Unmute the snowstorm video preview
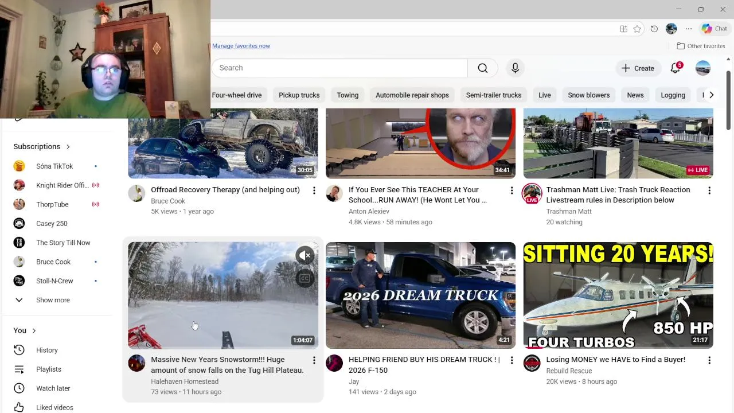 [x=304, y=255]
